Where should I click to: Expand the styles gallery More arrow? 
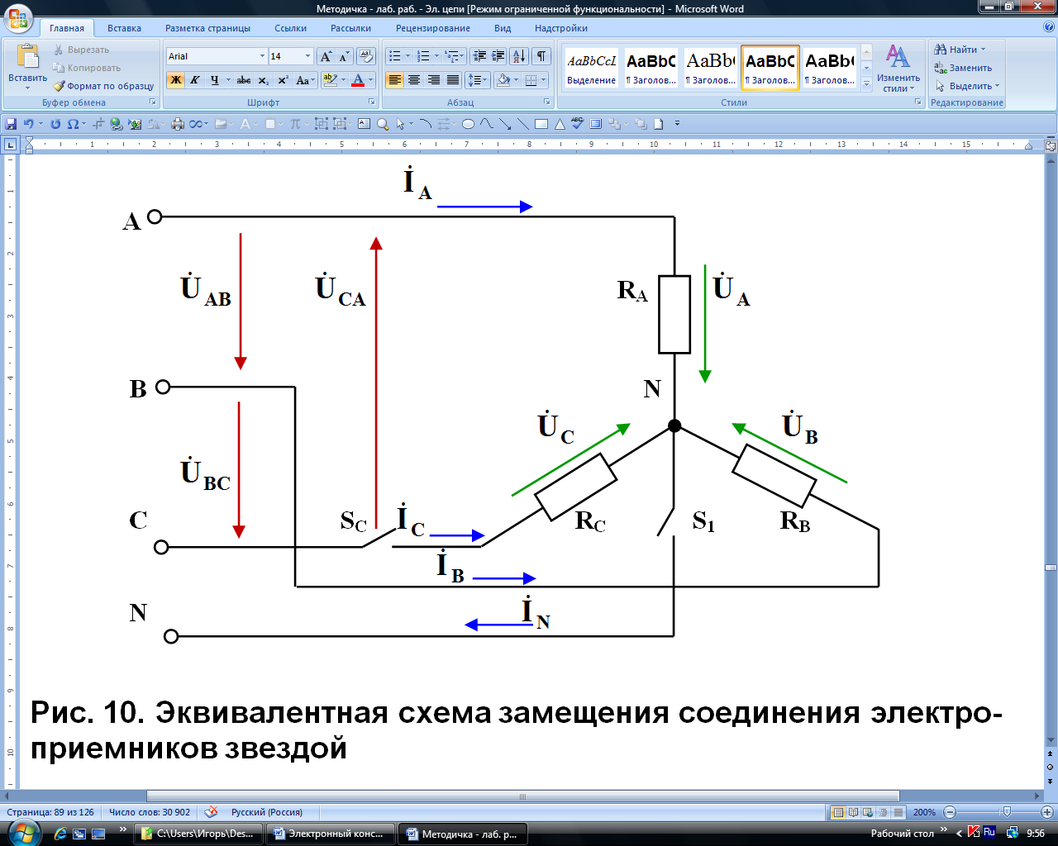tap(866, 83)
